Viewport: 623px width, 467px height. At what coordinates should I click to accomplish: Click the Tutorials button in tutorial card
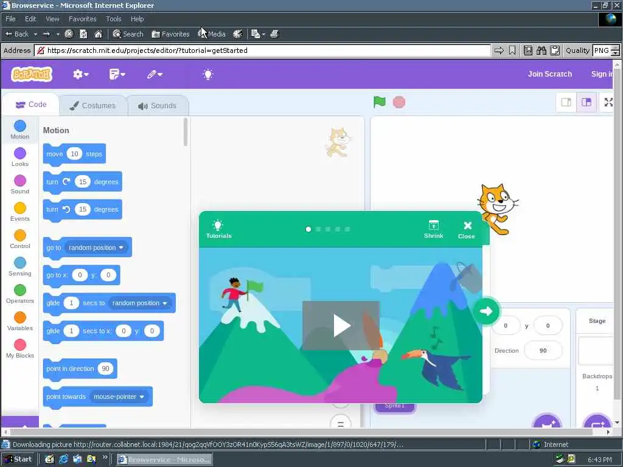218,229
